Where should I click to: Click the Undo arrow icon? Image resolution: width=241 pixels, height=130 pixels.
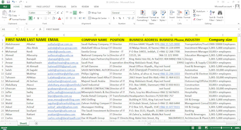coord(13,2)
